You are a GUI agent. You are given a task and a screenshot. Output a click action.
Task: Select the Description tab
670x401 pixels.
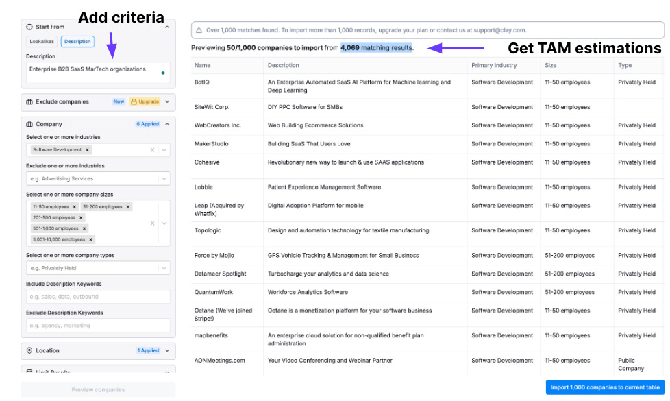pos(77,42)
